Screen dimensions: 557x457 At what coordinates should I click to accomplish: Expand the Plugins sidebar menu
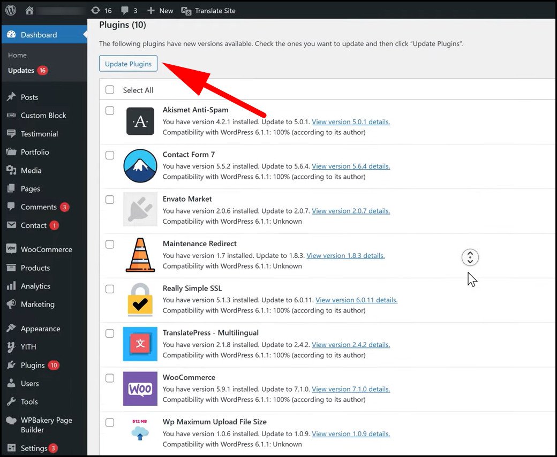click(33, 365)
